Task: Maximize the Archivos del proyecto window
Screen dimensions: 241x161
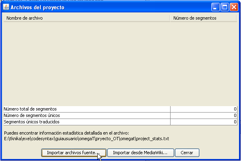Action: (x=225, y=7)
